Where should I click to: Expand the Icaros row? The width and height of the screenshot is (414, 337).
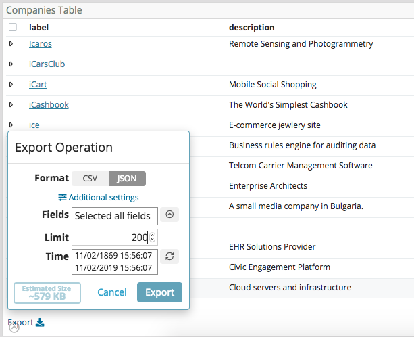pos(11,44)
